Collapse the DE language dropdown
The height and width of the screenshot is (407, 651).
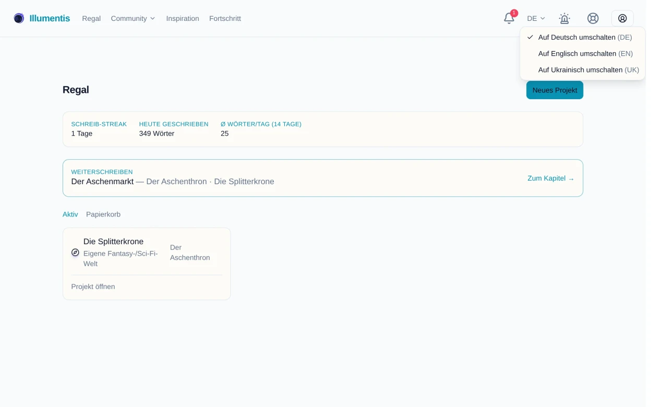(x=536, y=18)
